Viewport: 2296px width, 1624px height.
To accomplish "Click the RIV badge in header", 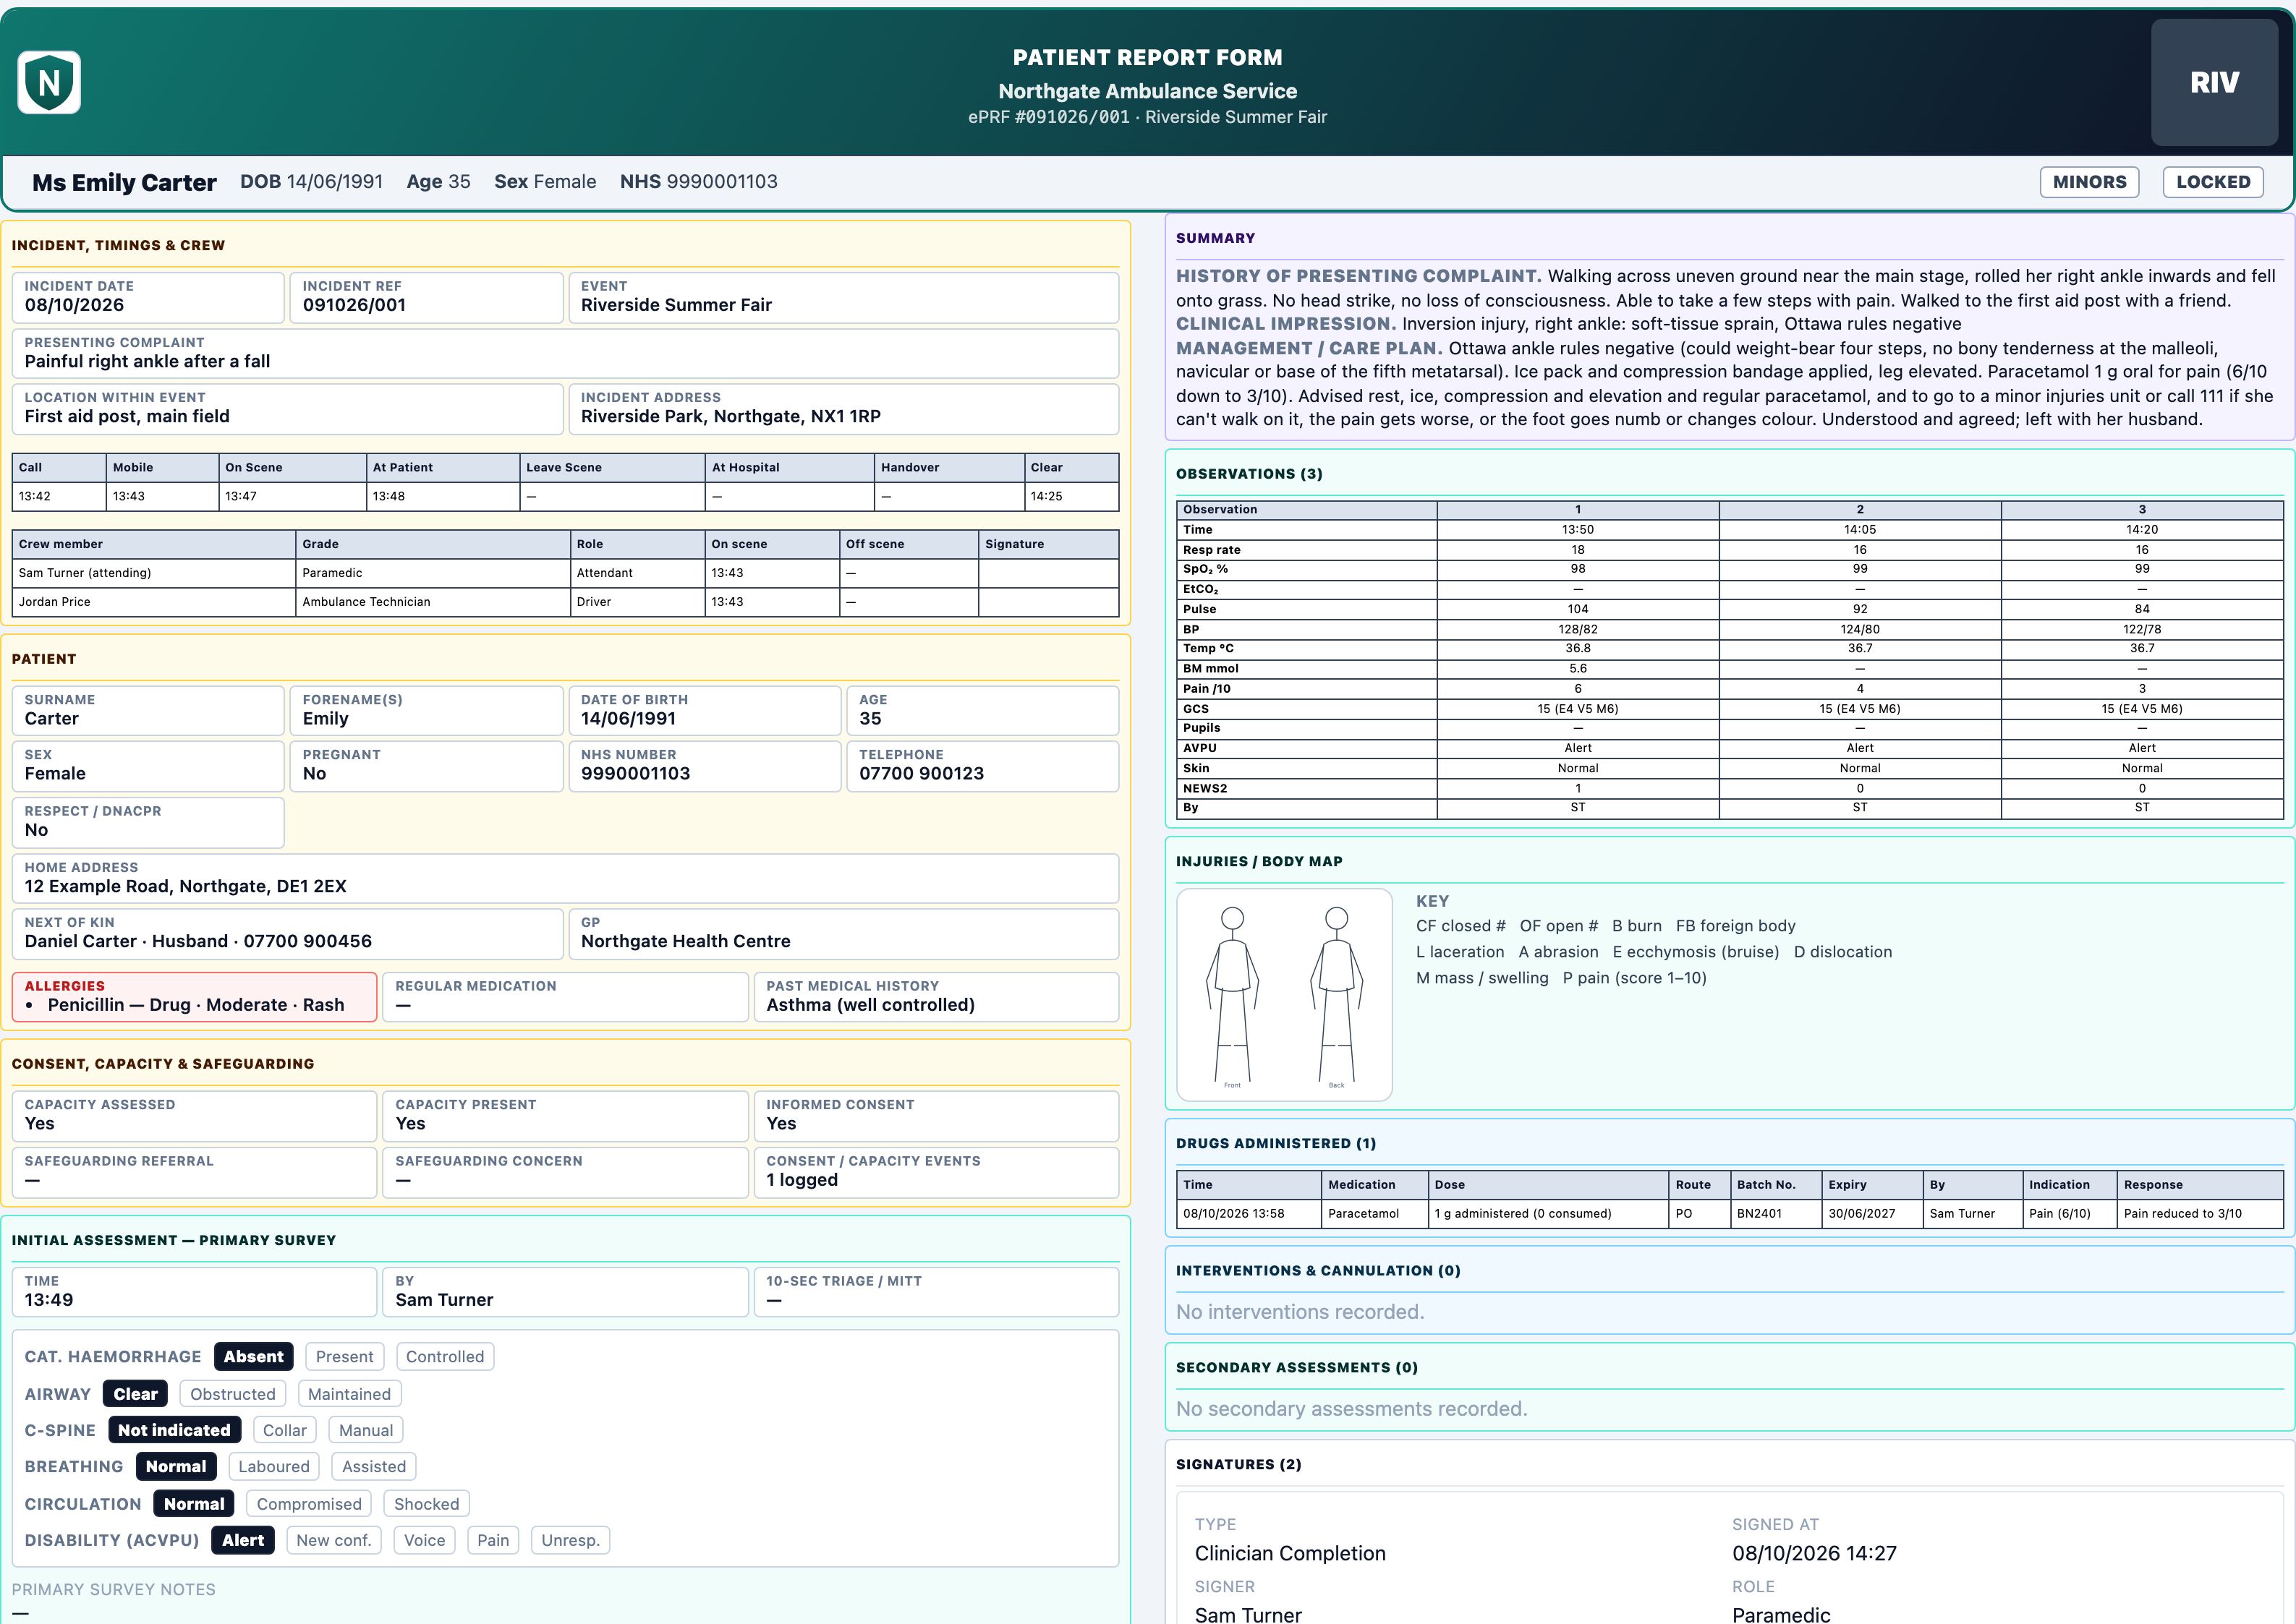I will coord(2214,82).
